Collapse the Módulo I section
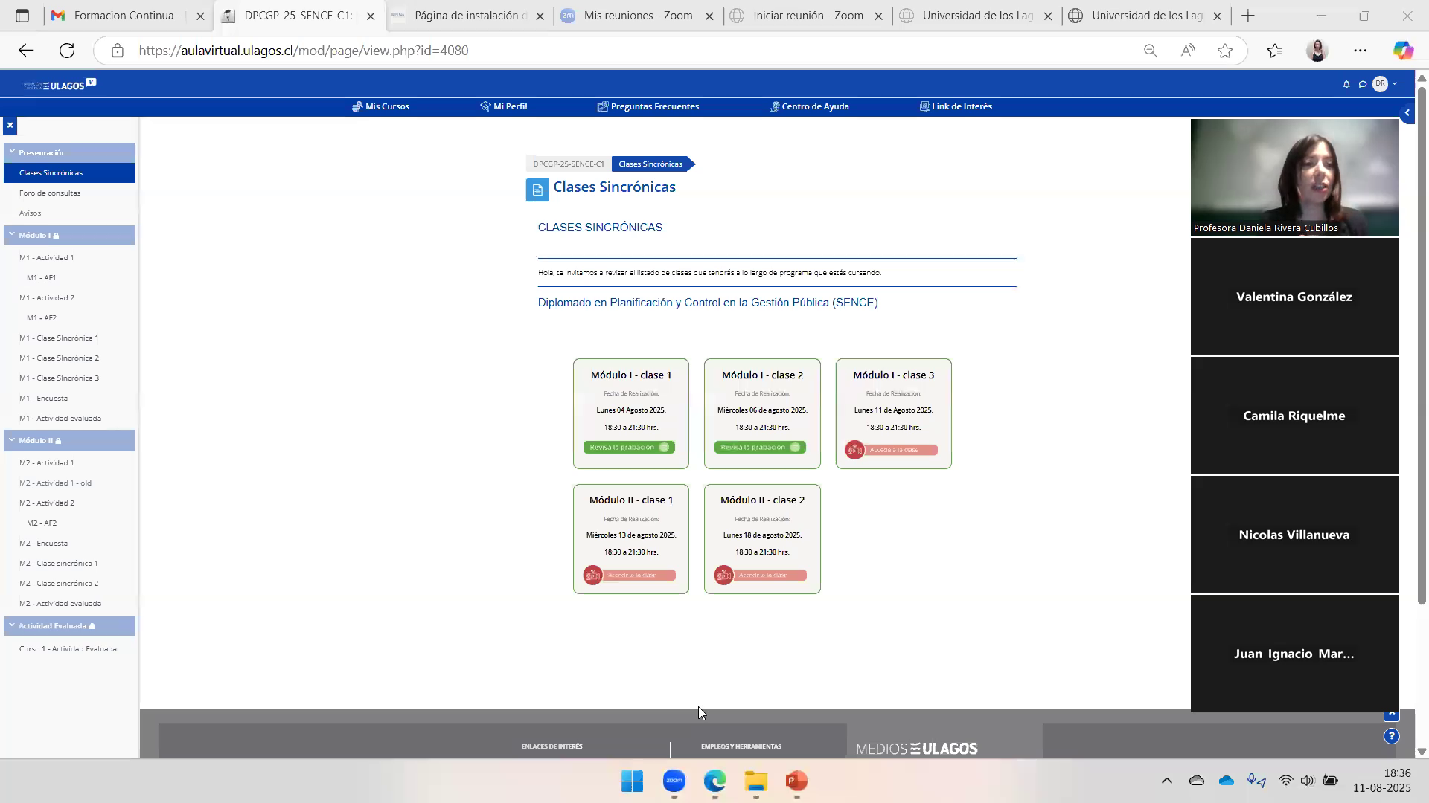 click(x=12, y=234)
